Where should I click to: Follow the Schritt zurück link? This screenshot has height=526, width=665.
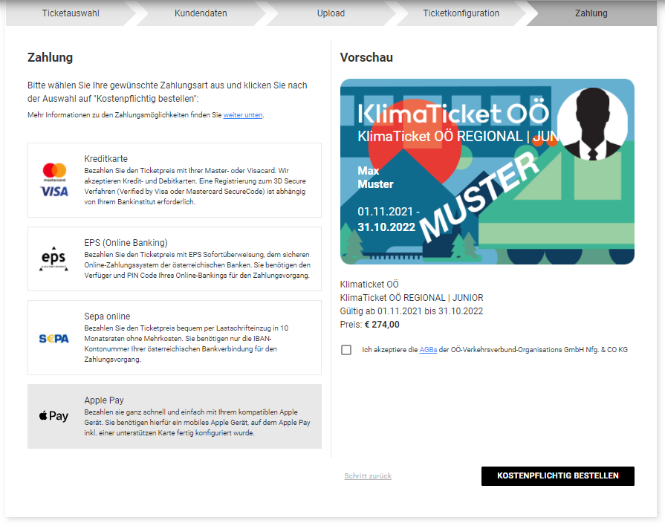[x=368, y=476]
